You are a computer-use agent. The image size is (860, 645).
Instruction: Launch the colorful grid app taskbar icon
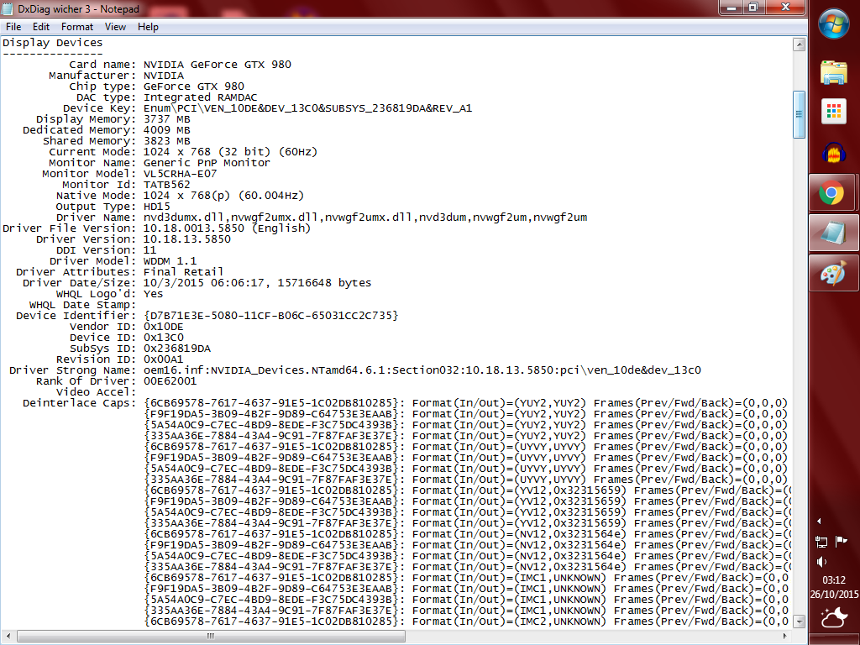pyautogui.click(x=834, y=112)
